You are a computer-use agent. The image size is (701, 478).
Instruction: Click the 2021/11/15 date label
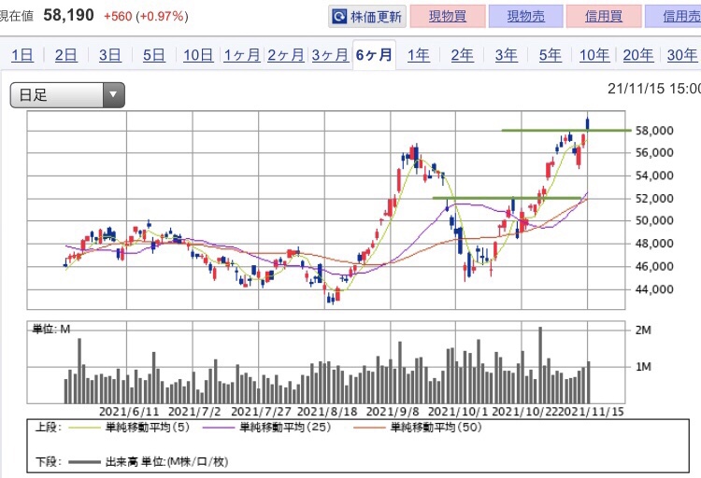(x=592, y=412)
